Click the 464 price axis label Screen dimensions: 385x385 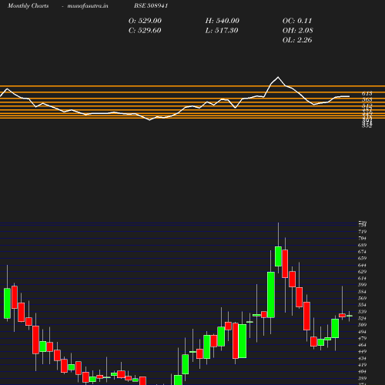point(362,345)
